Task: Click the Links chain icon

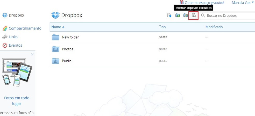Action: (5, 37)
